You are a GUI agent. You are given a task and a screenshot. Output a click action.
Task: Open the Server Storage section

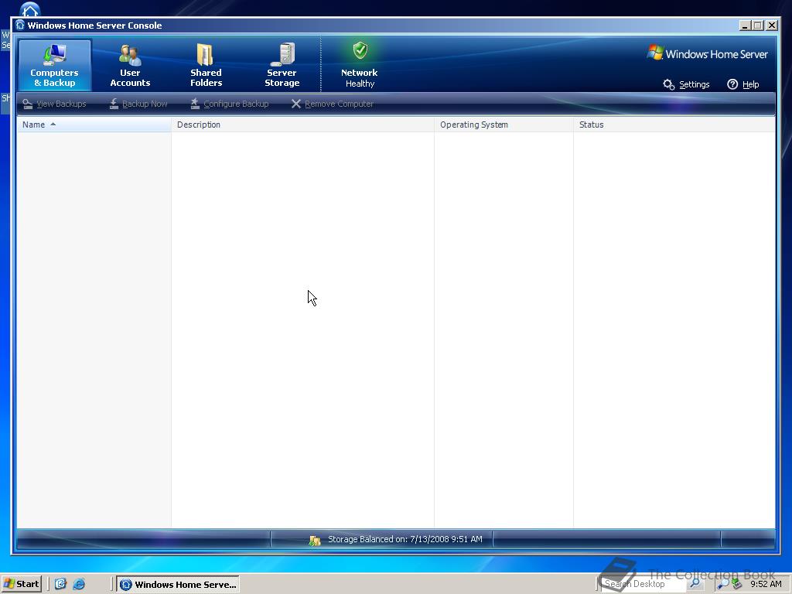282,65
